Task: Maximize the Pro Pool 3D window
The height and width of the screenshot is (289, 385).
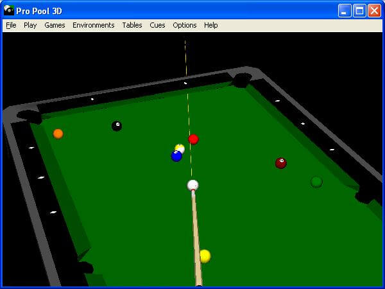Action: [x=359, y=10]
